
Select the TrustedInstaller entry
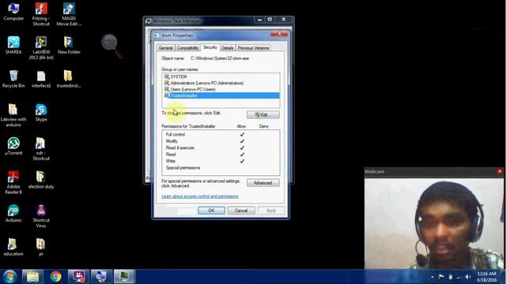(x=221, y=95)
